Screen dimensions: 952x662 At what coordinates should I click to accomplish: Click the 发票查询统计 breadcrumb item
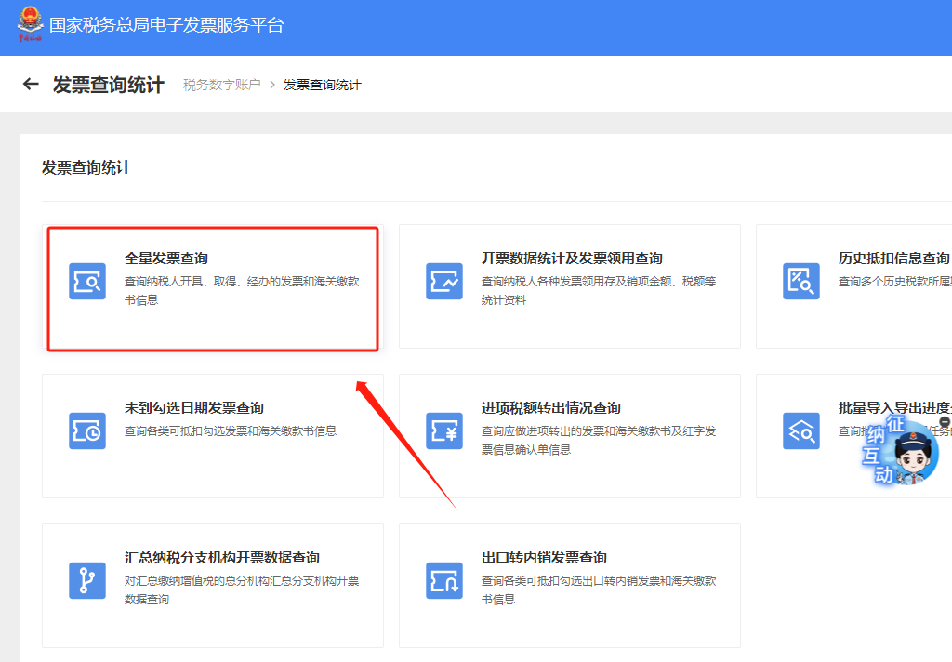coord(322,85)
